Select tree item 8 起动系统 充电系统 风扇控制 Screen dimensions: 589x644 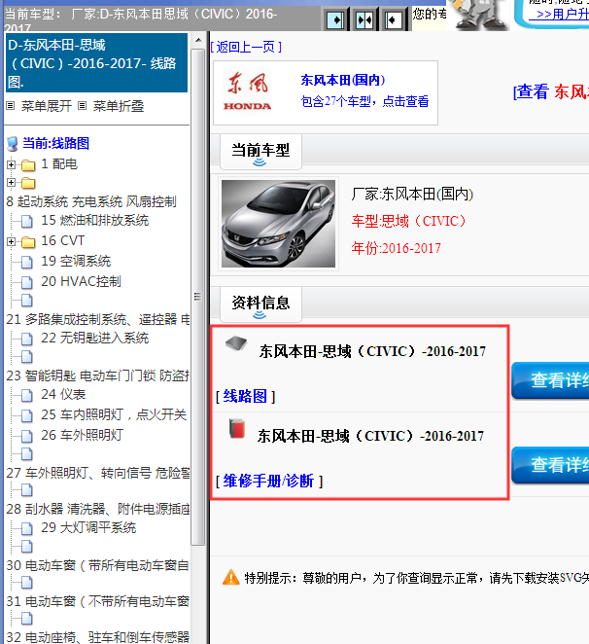(x=91, y=202)
